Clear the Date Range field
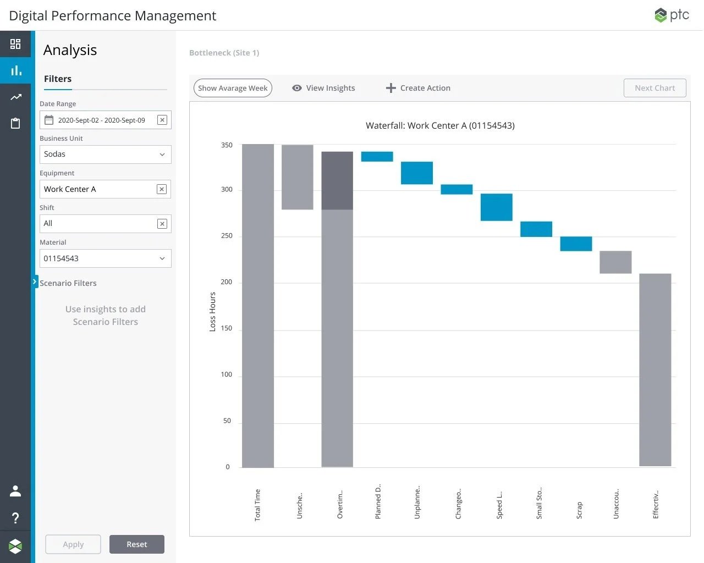 click(162, 120)
